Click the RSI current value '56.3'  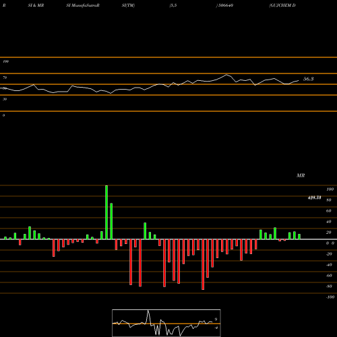309,79
